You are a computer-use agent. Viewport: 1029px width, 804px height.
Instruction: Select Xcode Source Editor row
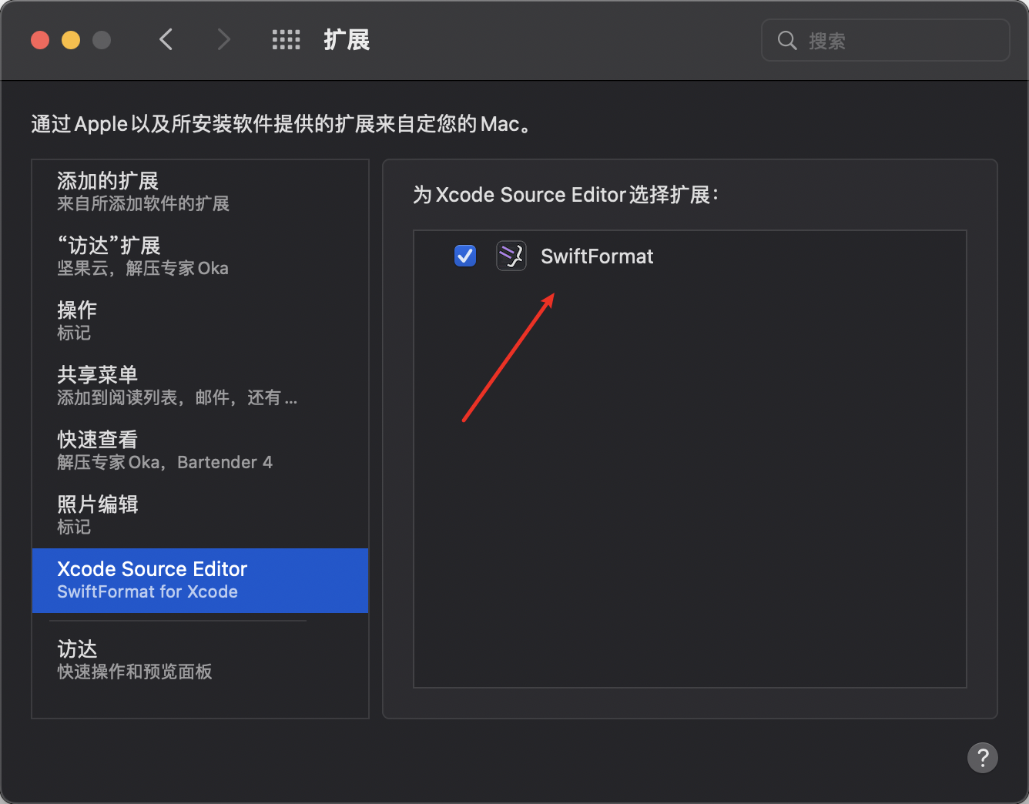pyautogui.click(x=200, y=581)
